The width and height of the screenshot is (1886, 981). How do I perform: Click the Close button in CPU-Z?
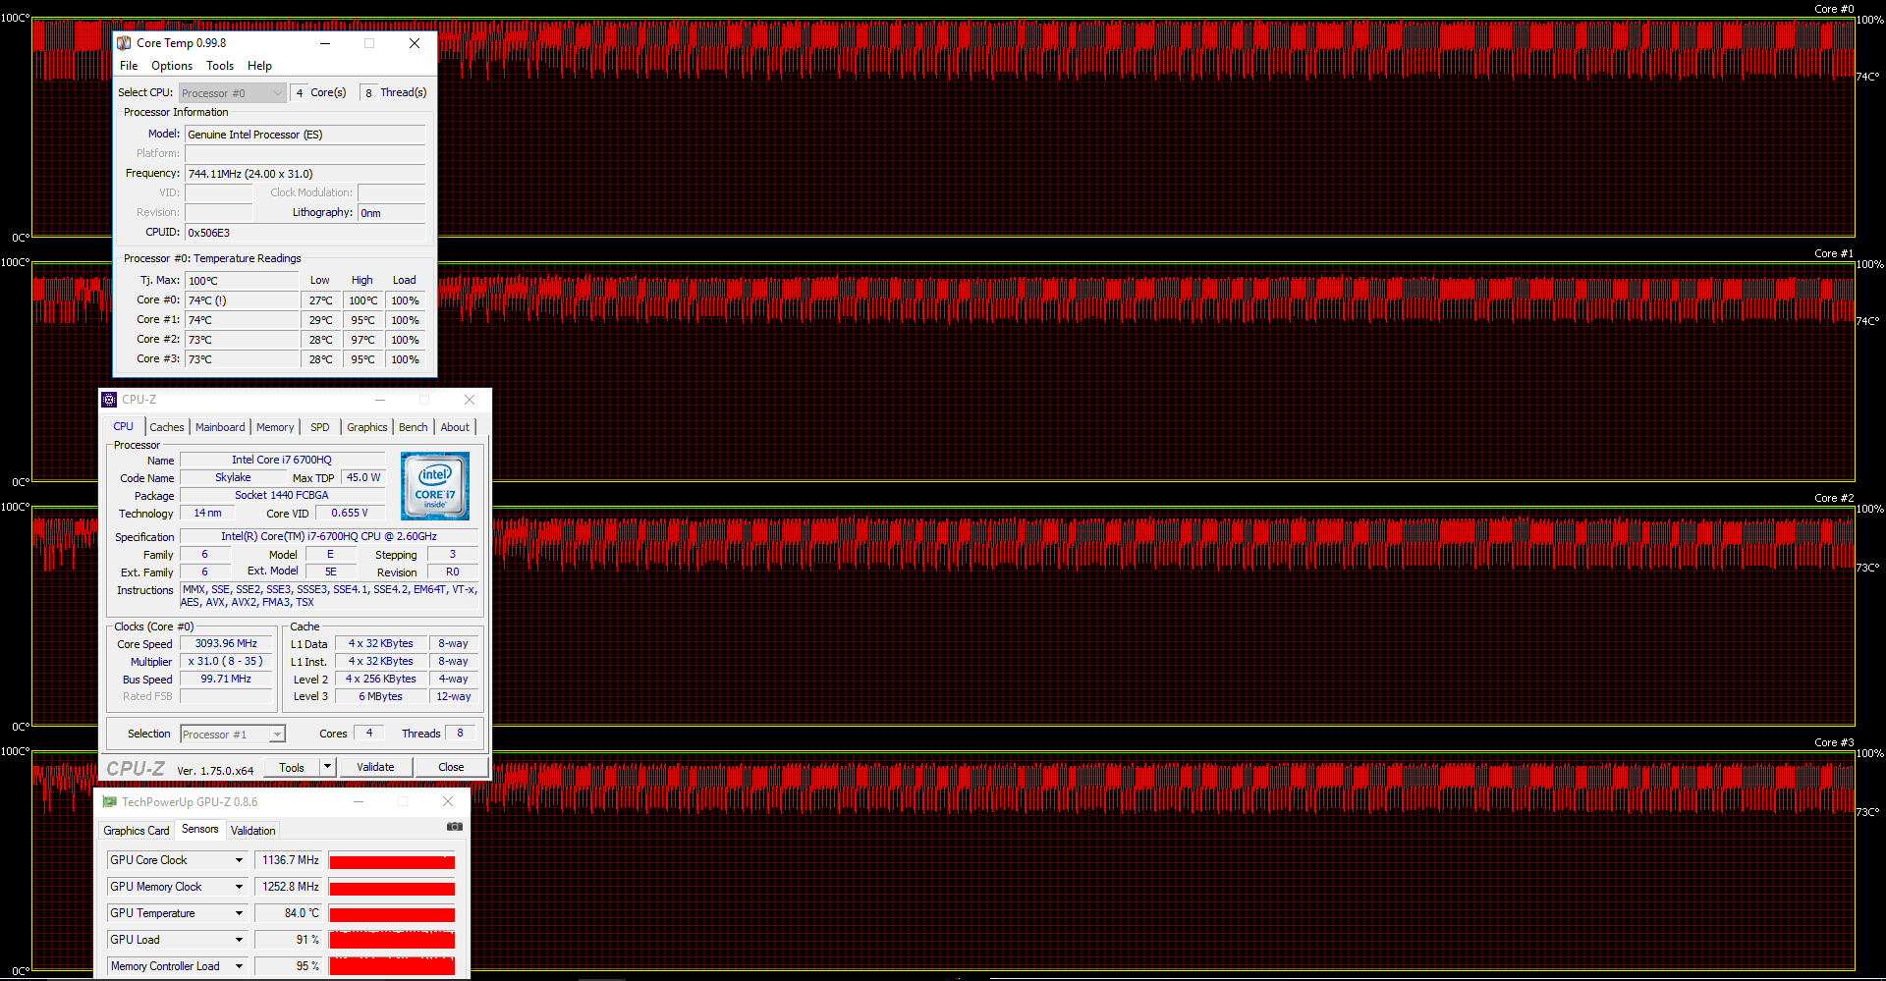[x=451, y=768]
